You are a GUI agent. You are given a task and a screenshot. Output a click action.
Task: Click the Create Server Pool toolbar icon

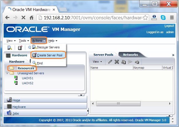point(20,48)
